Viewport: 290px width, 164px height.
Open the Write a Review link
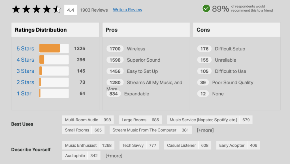pos(127,10)
